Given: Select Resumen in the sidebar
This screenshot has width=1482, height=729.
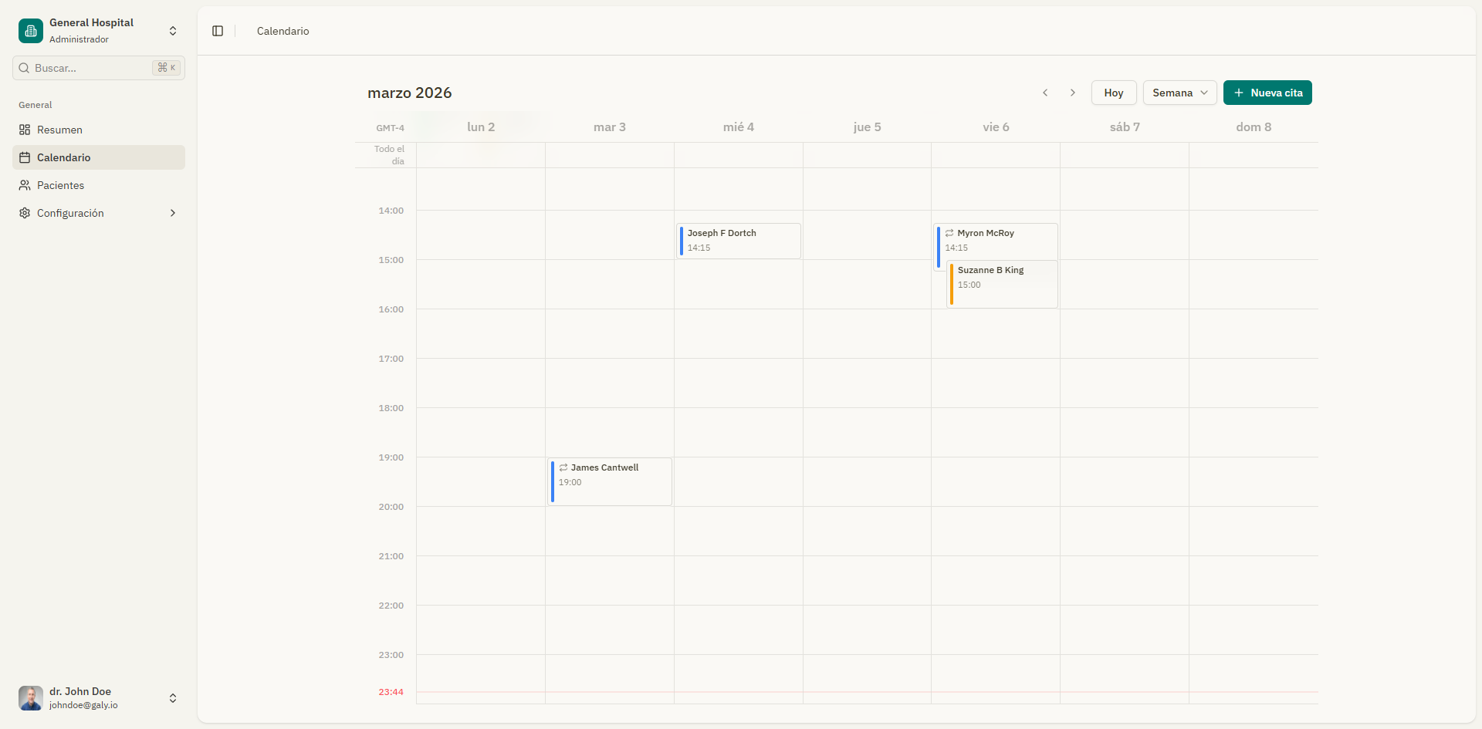Looking at the screenshot, I should [59, 130].
